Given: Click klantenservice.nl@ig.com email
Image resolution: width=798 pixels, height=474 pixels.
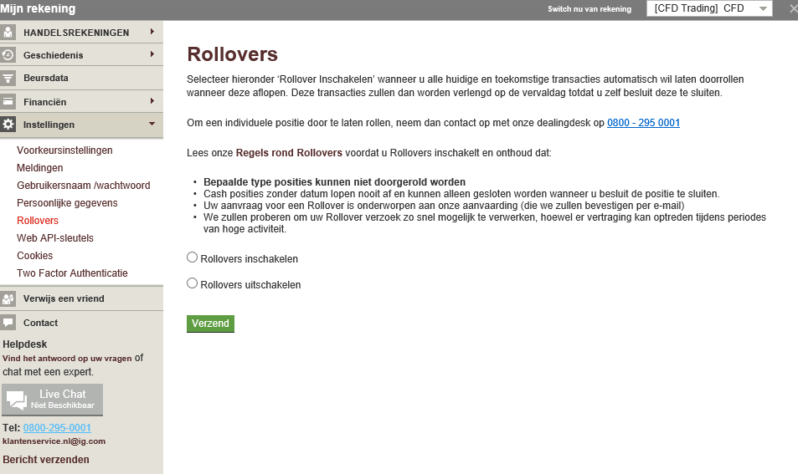Looking at the screenshot, I should 54,441.
